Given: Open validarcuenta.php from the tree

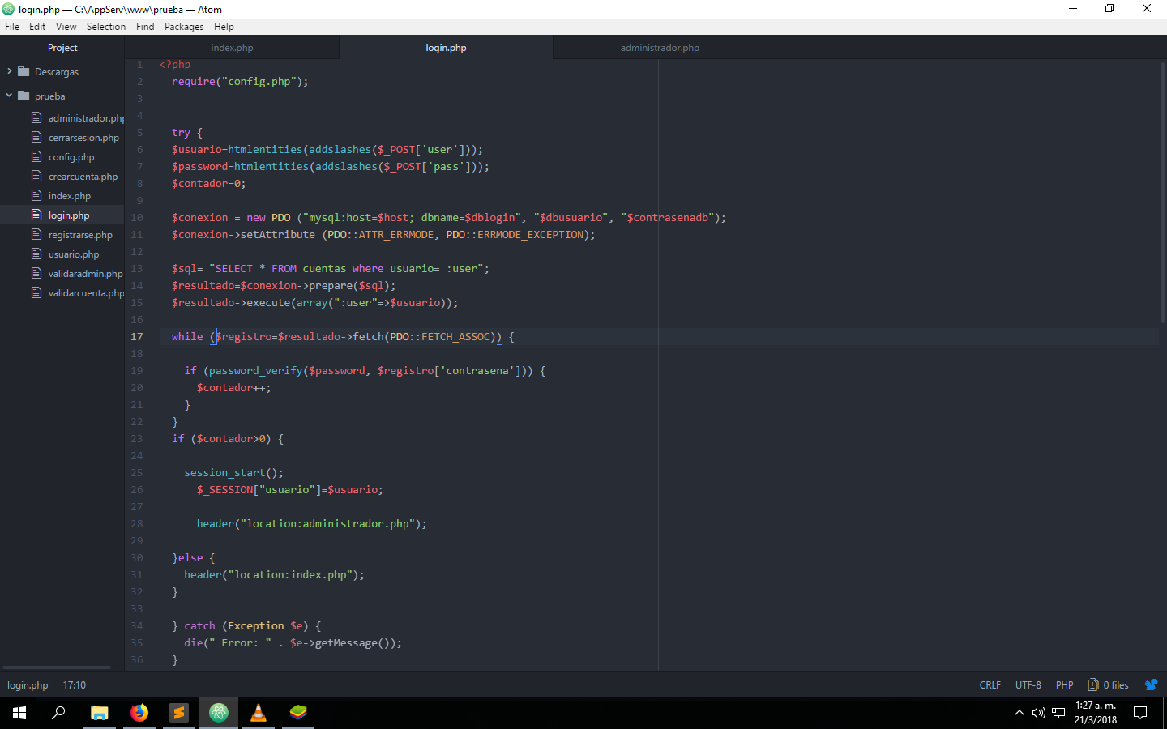Looking at the screenshot, I should tap(86, 293).
